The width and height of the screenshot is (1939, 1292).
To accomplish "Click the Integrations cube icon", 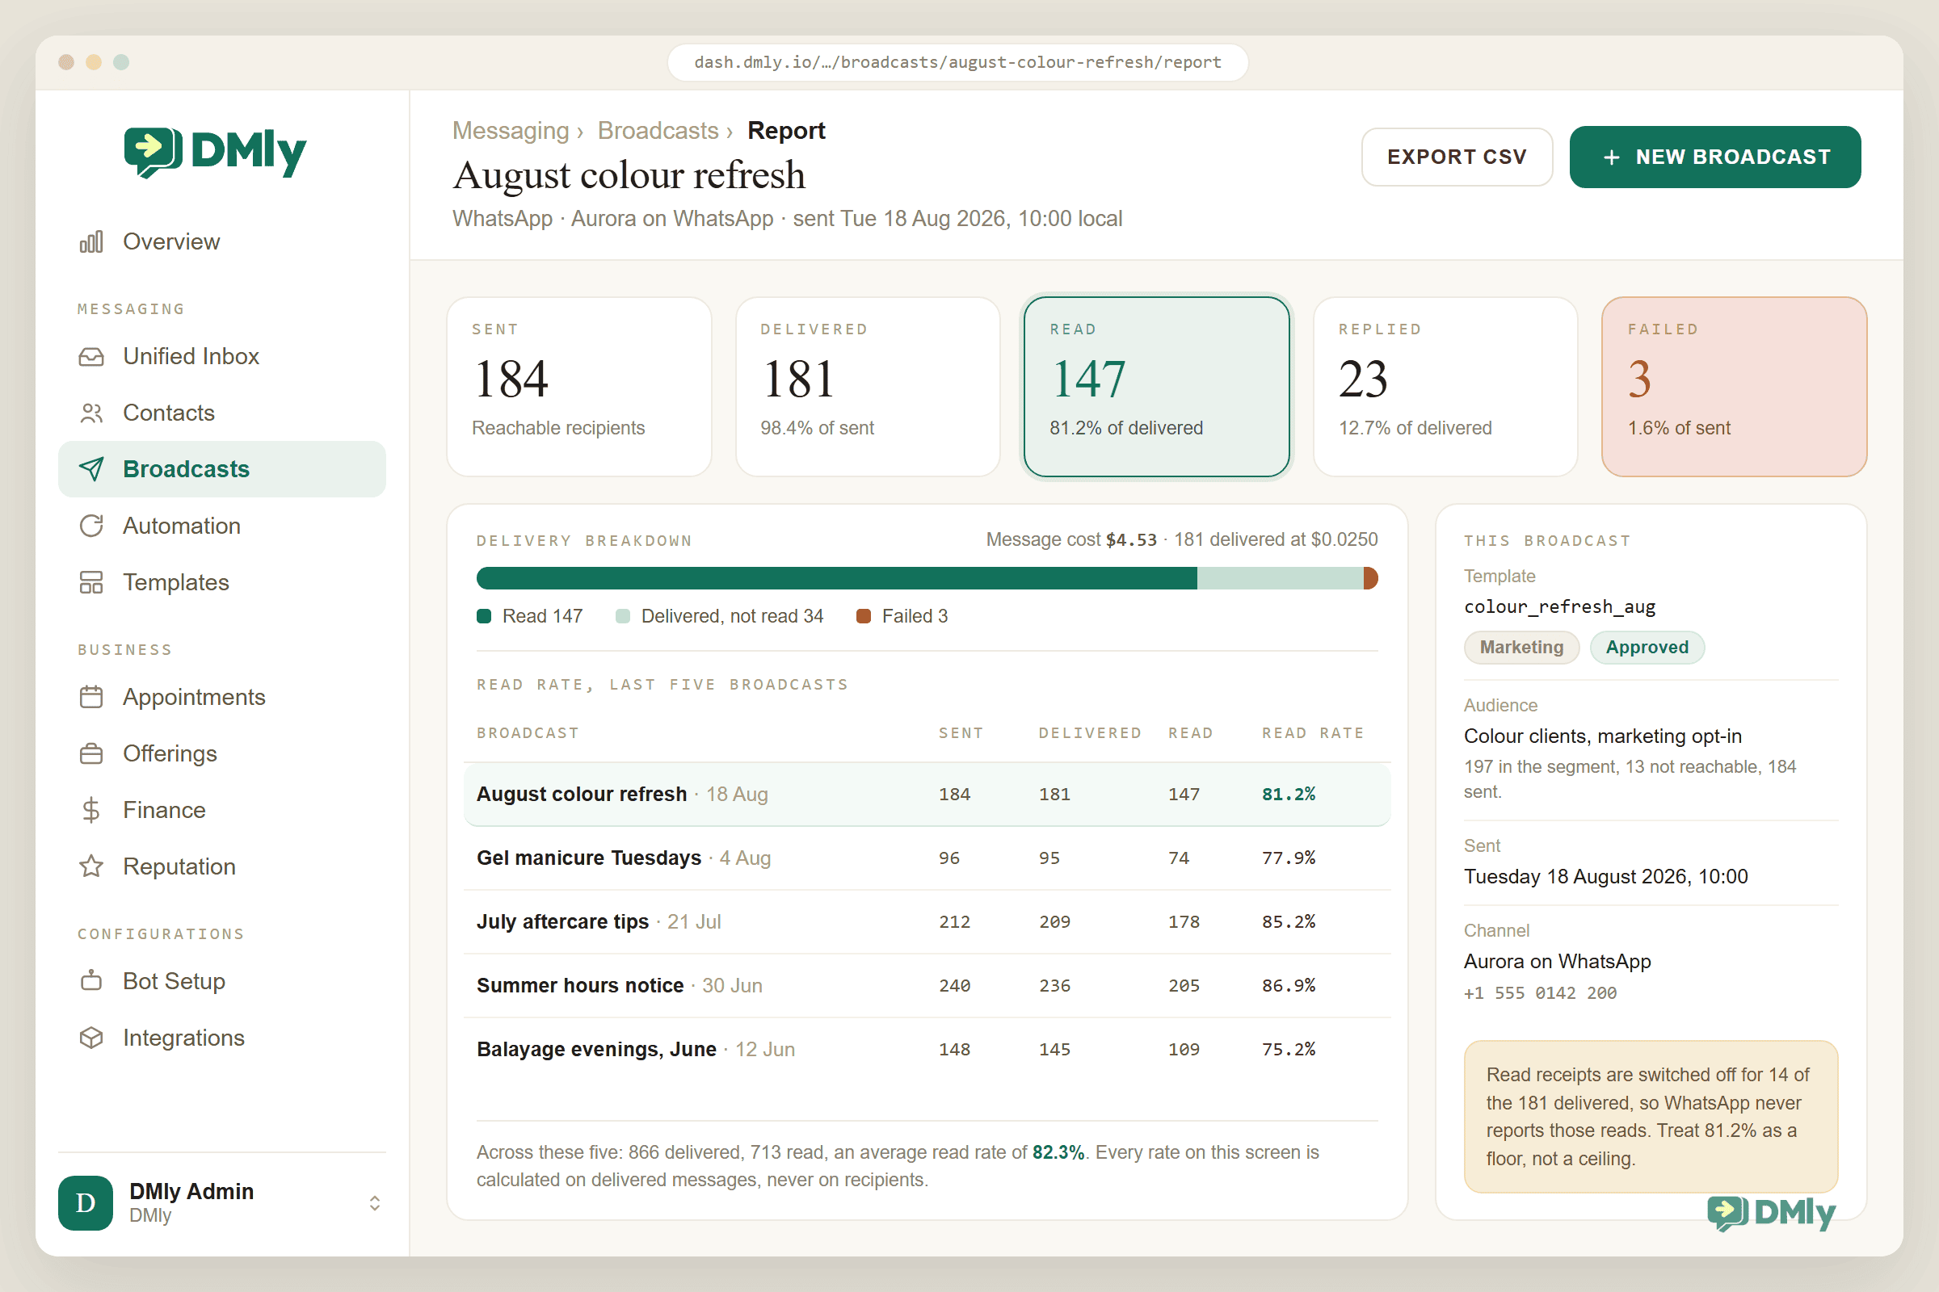I will click(x=91, y=1038).
